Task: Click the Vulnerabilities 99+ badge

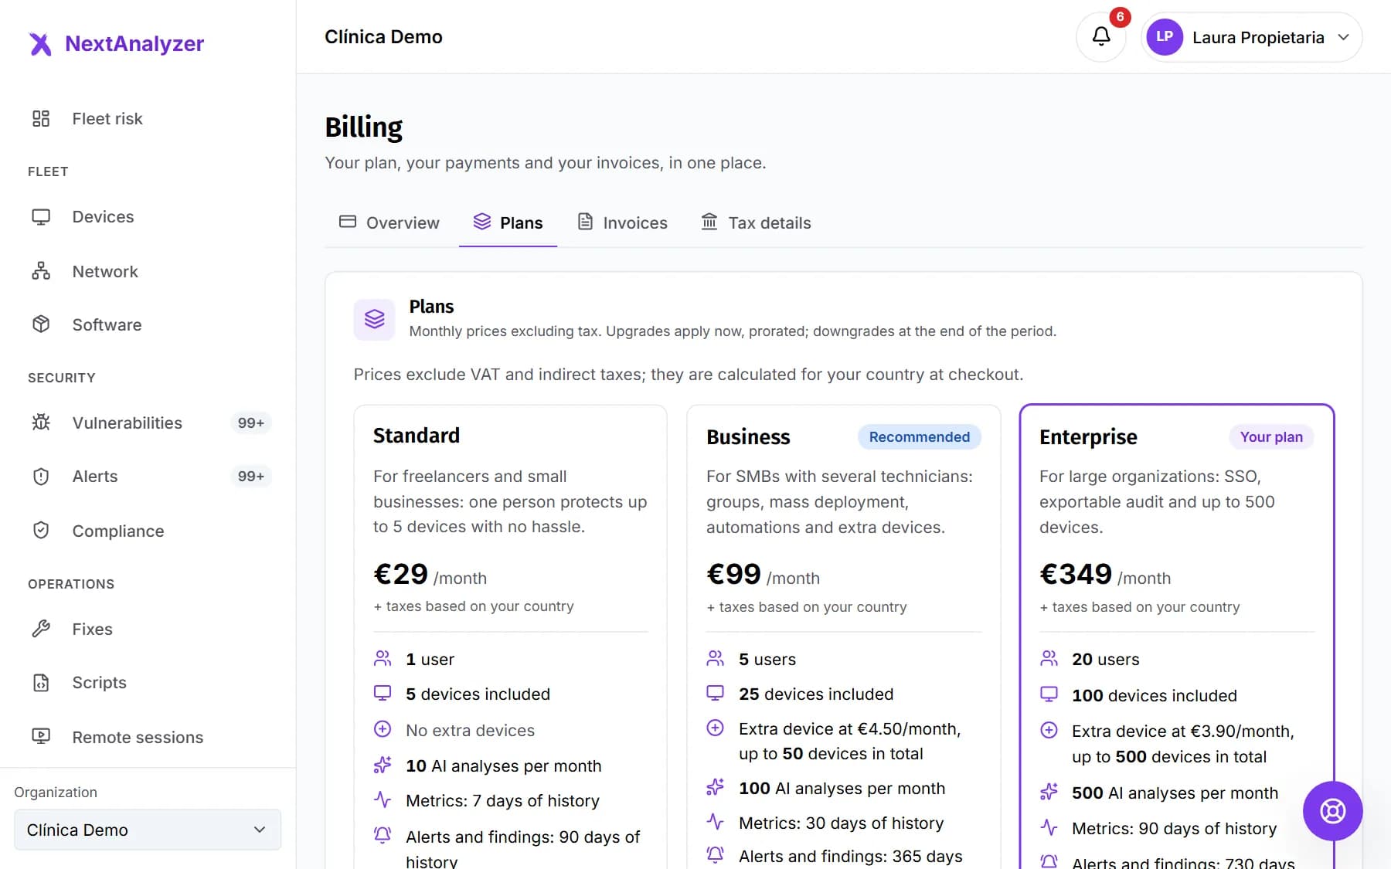Action: (x=251, y=423)
